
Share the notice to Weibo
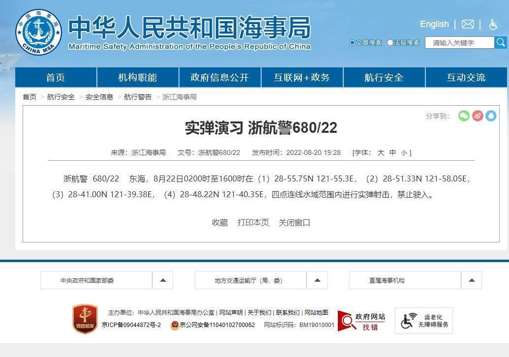477,116
